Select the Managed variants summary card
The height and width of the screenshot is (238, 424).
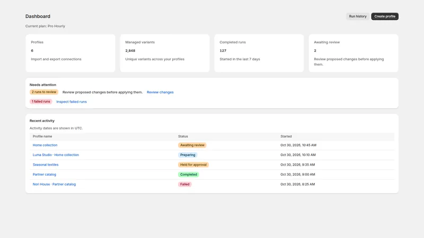tap(165, 53)
